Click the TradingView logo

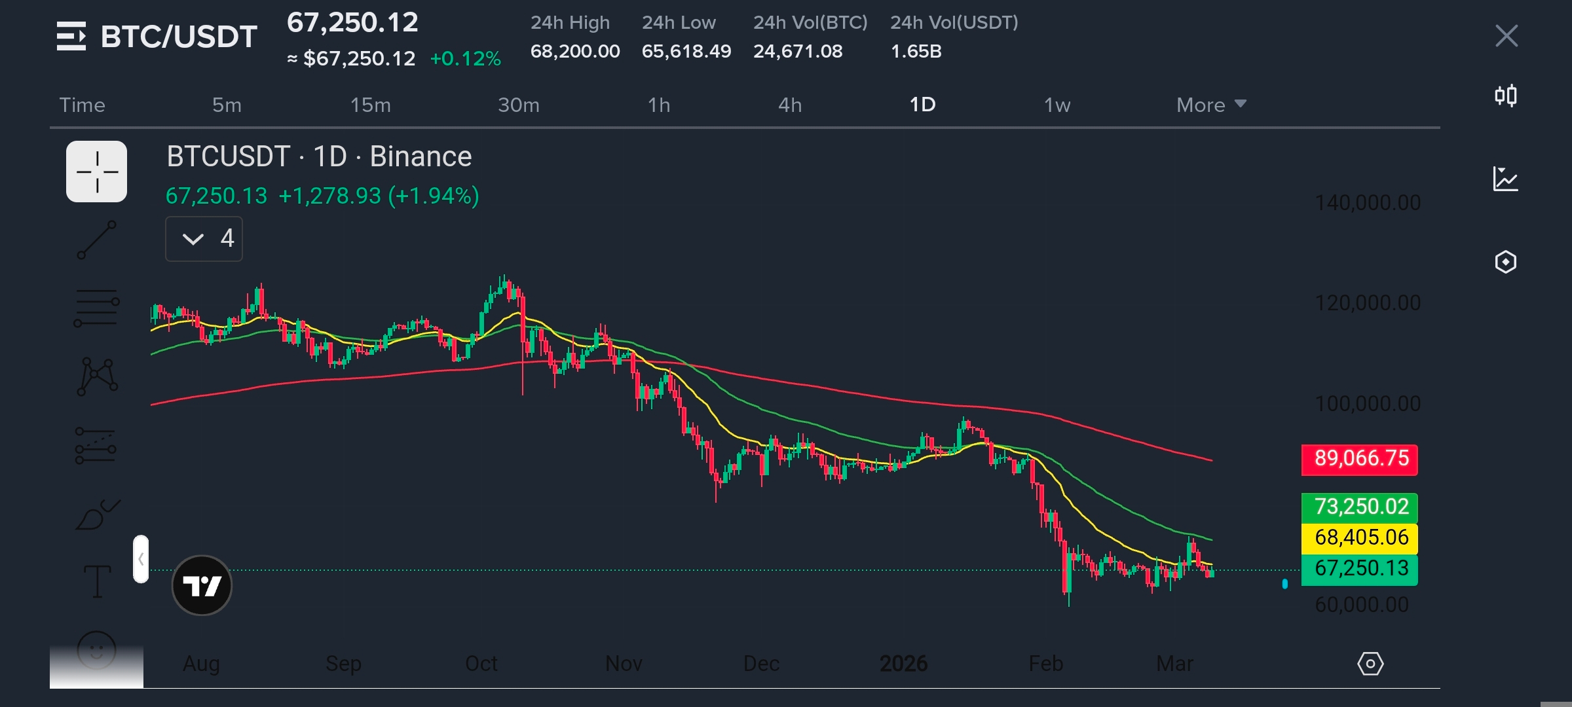coord(202,585)
